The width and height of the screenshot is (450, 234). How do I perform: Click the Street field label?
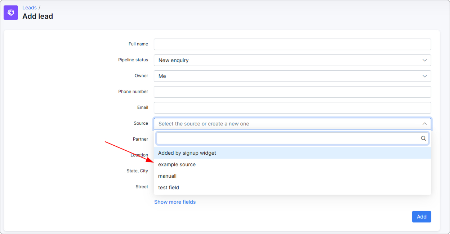142,187
